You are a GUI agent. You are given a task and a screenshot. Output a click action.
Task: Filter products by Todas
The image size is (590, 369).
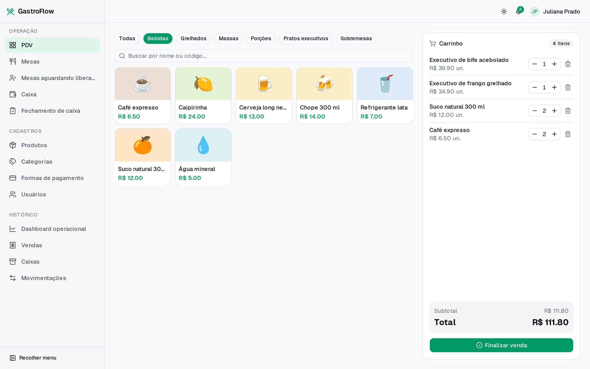point(127,38)
